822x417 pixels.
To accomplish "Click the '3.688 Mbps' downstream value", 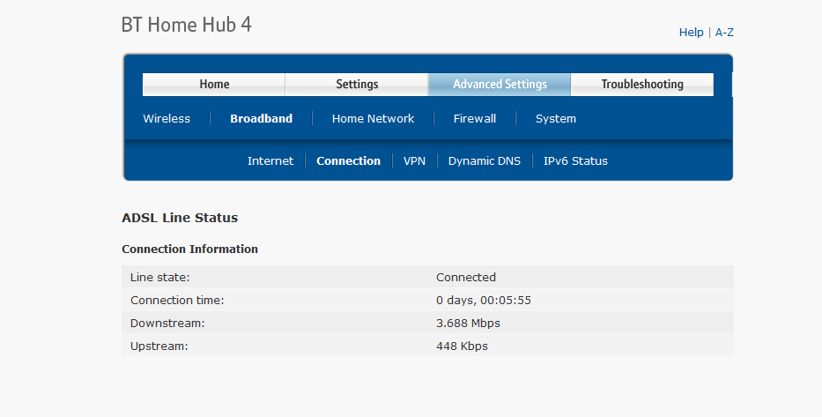I will tap(468, 324).
